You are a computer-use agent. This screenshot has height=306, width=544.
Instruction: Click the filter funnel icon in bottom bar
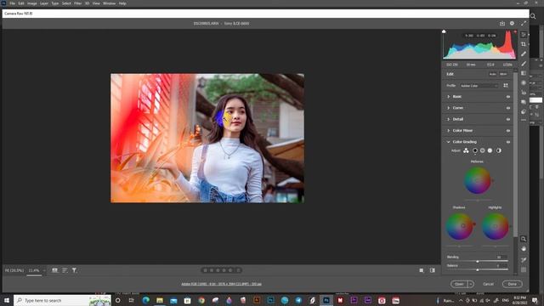pos(74,270)
